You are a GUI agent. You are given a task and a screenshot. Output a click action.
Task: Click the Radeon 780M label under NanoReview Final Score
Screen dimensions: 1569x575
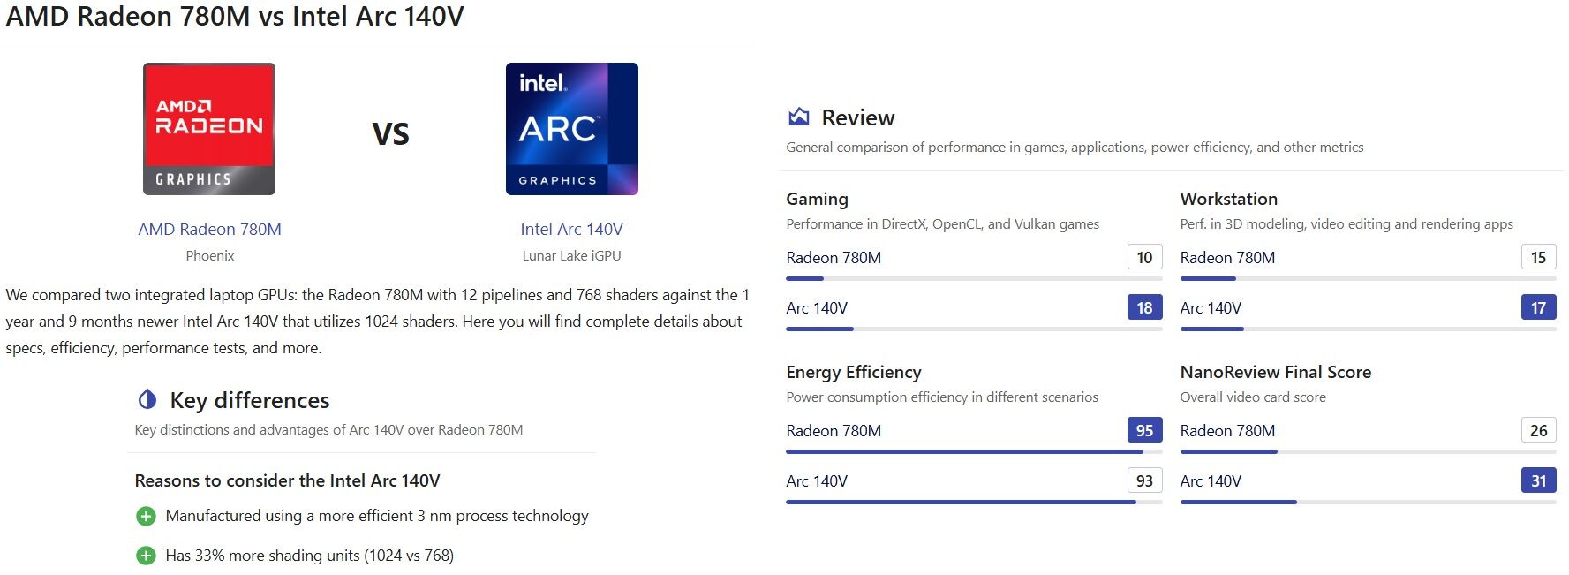click(x=1227, y=431)
